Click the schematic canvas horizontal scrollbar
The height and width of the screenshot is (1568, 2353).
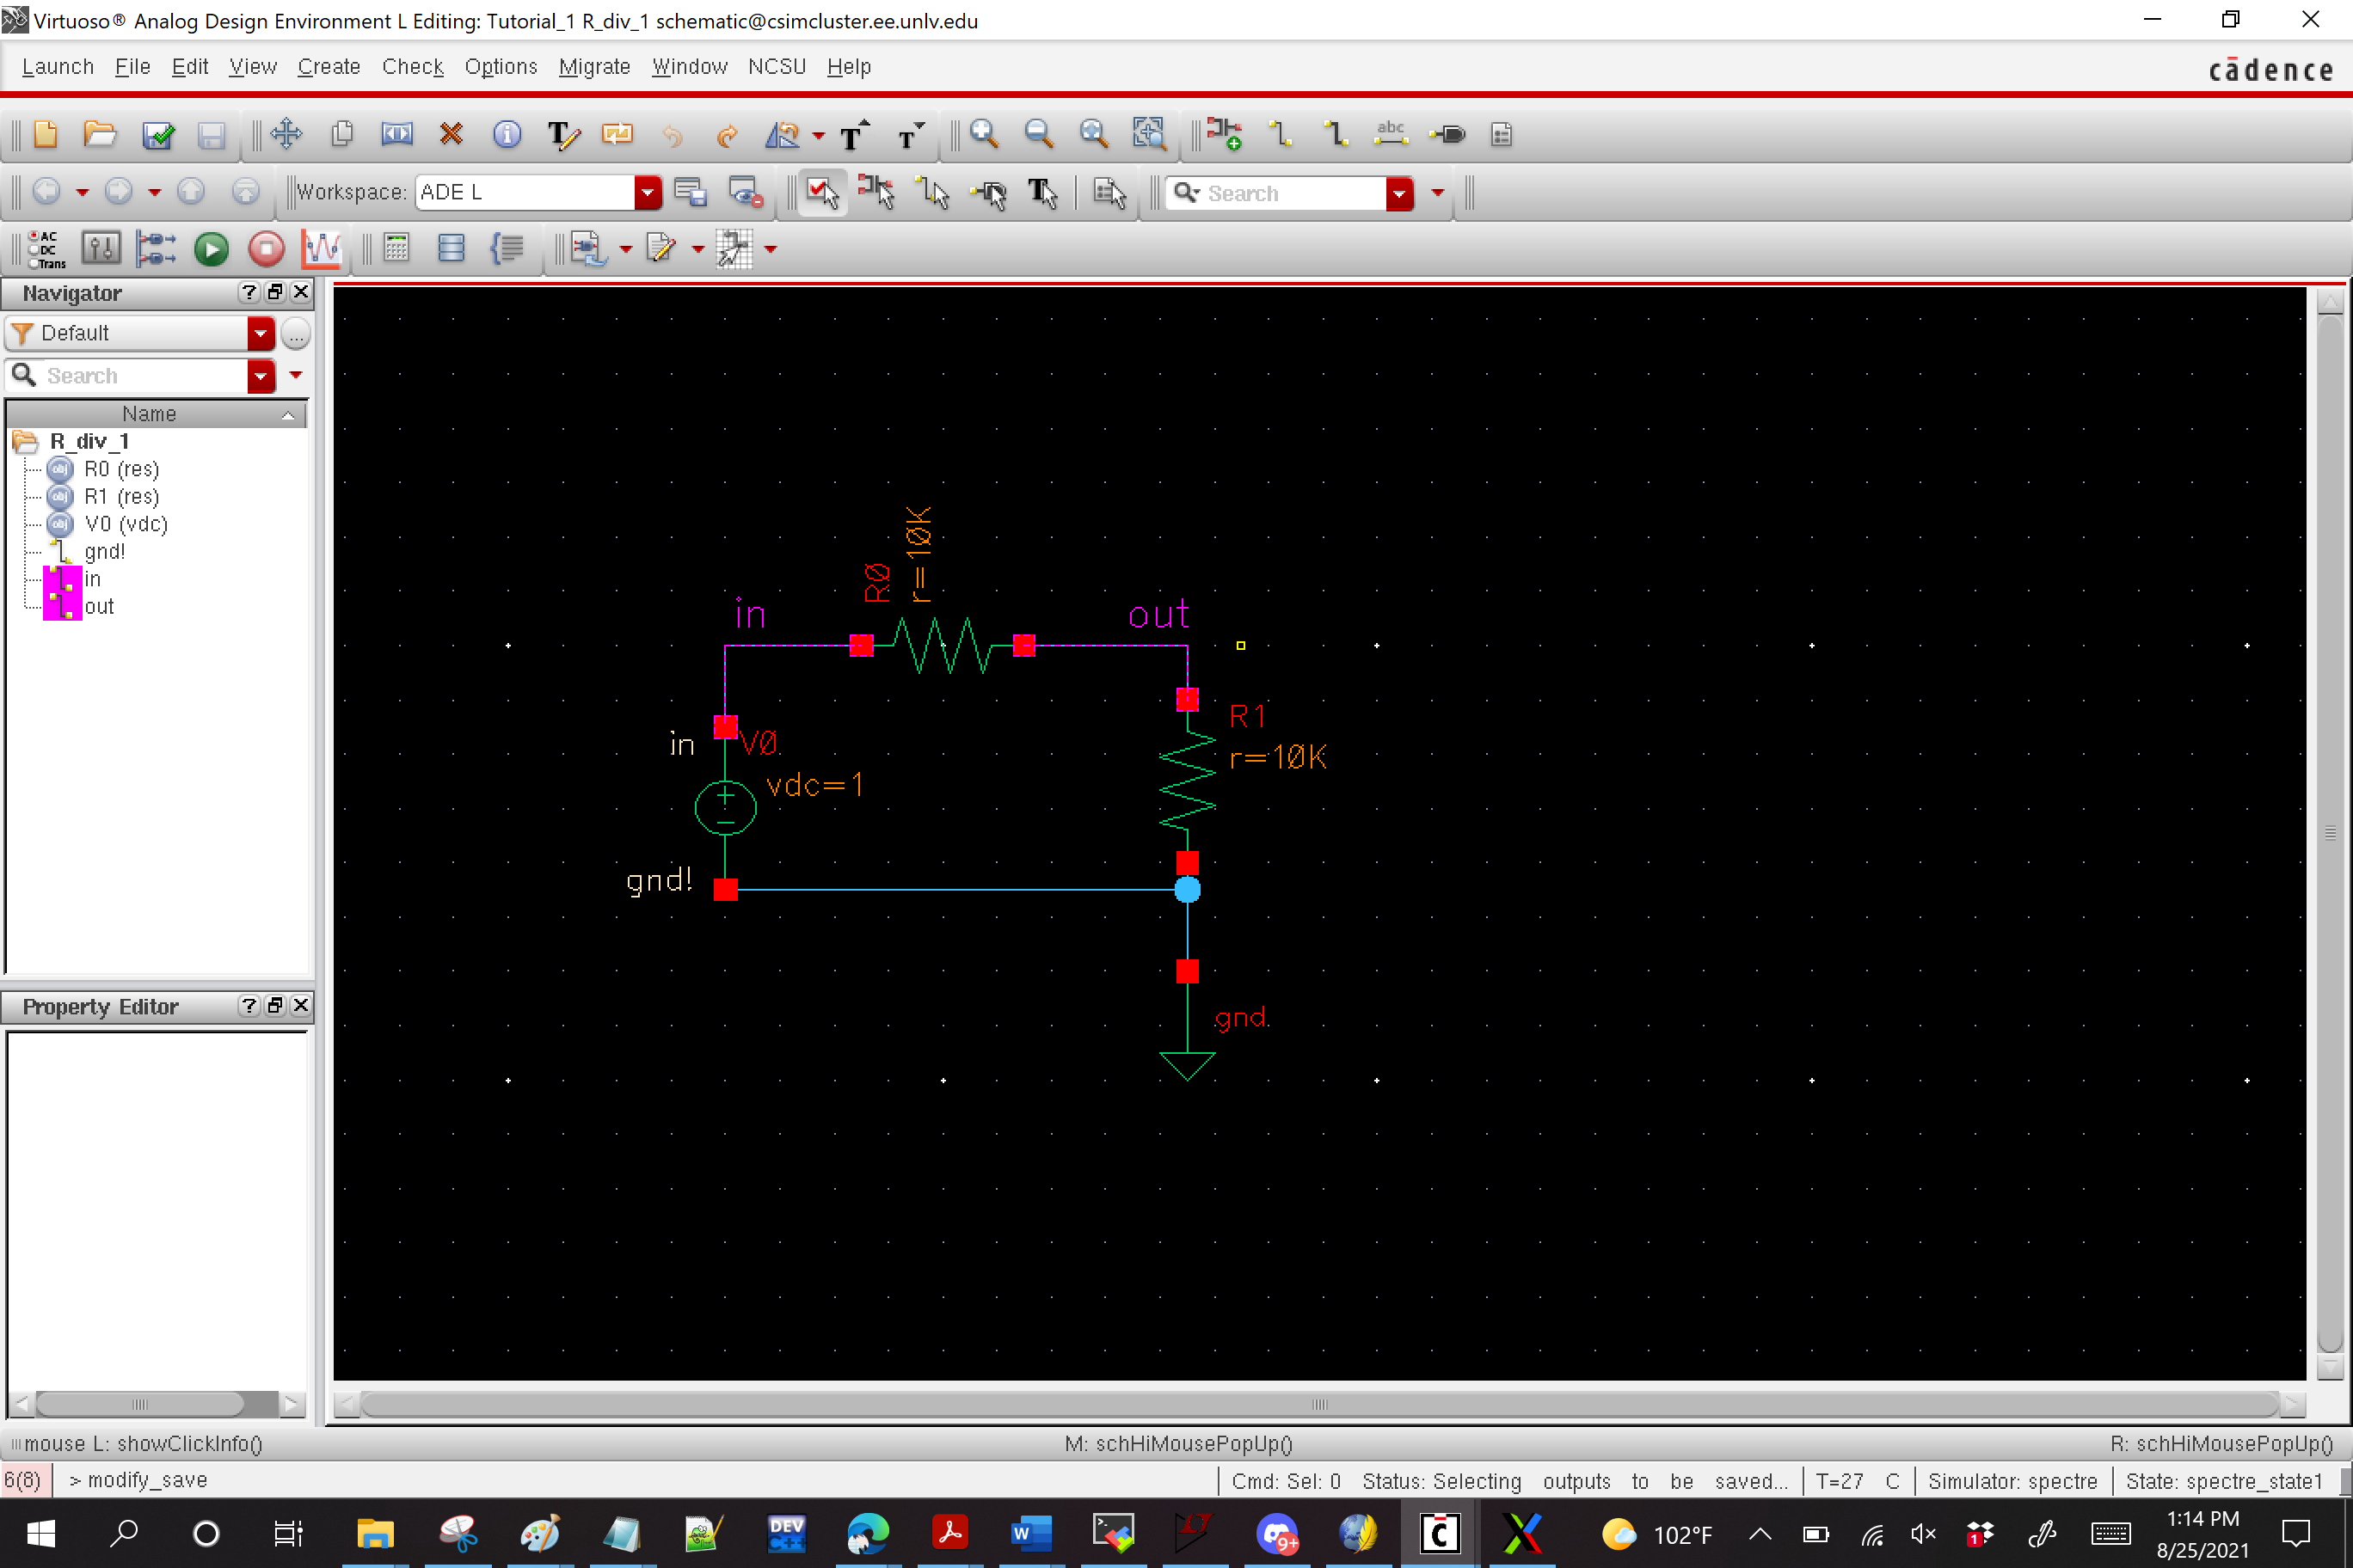(1318, 1405)
